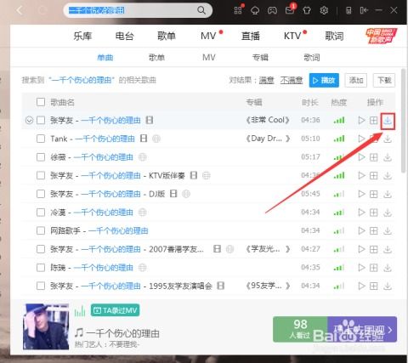Check the box for KTV版伴奏 song
The width and height of the screenshot is (408, 363).
(41, 175)
